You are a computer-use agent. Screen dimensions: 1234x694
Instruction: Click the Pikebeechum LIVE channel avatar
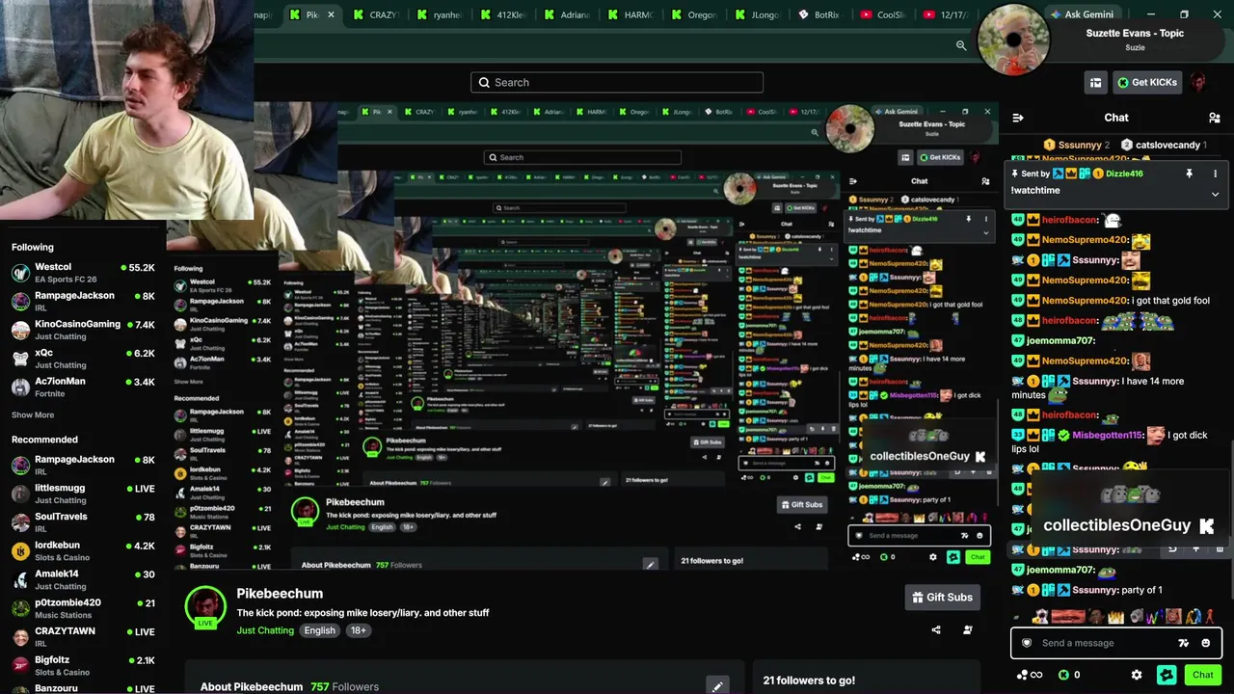205,607
